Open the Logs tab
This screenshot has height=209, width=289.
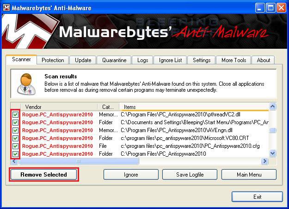(143, 60)
